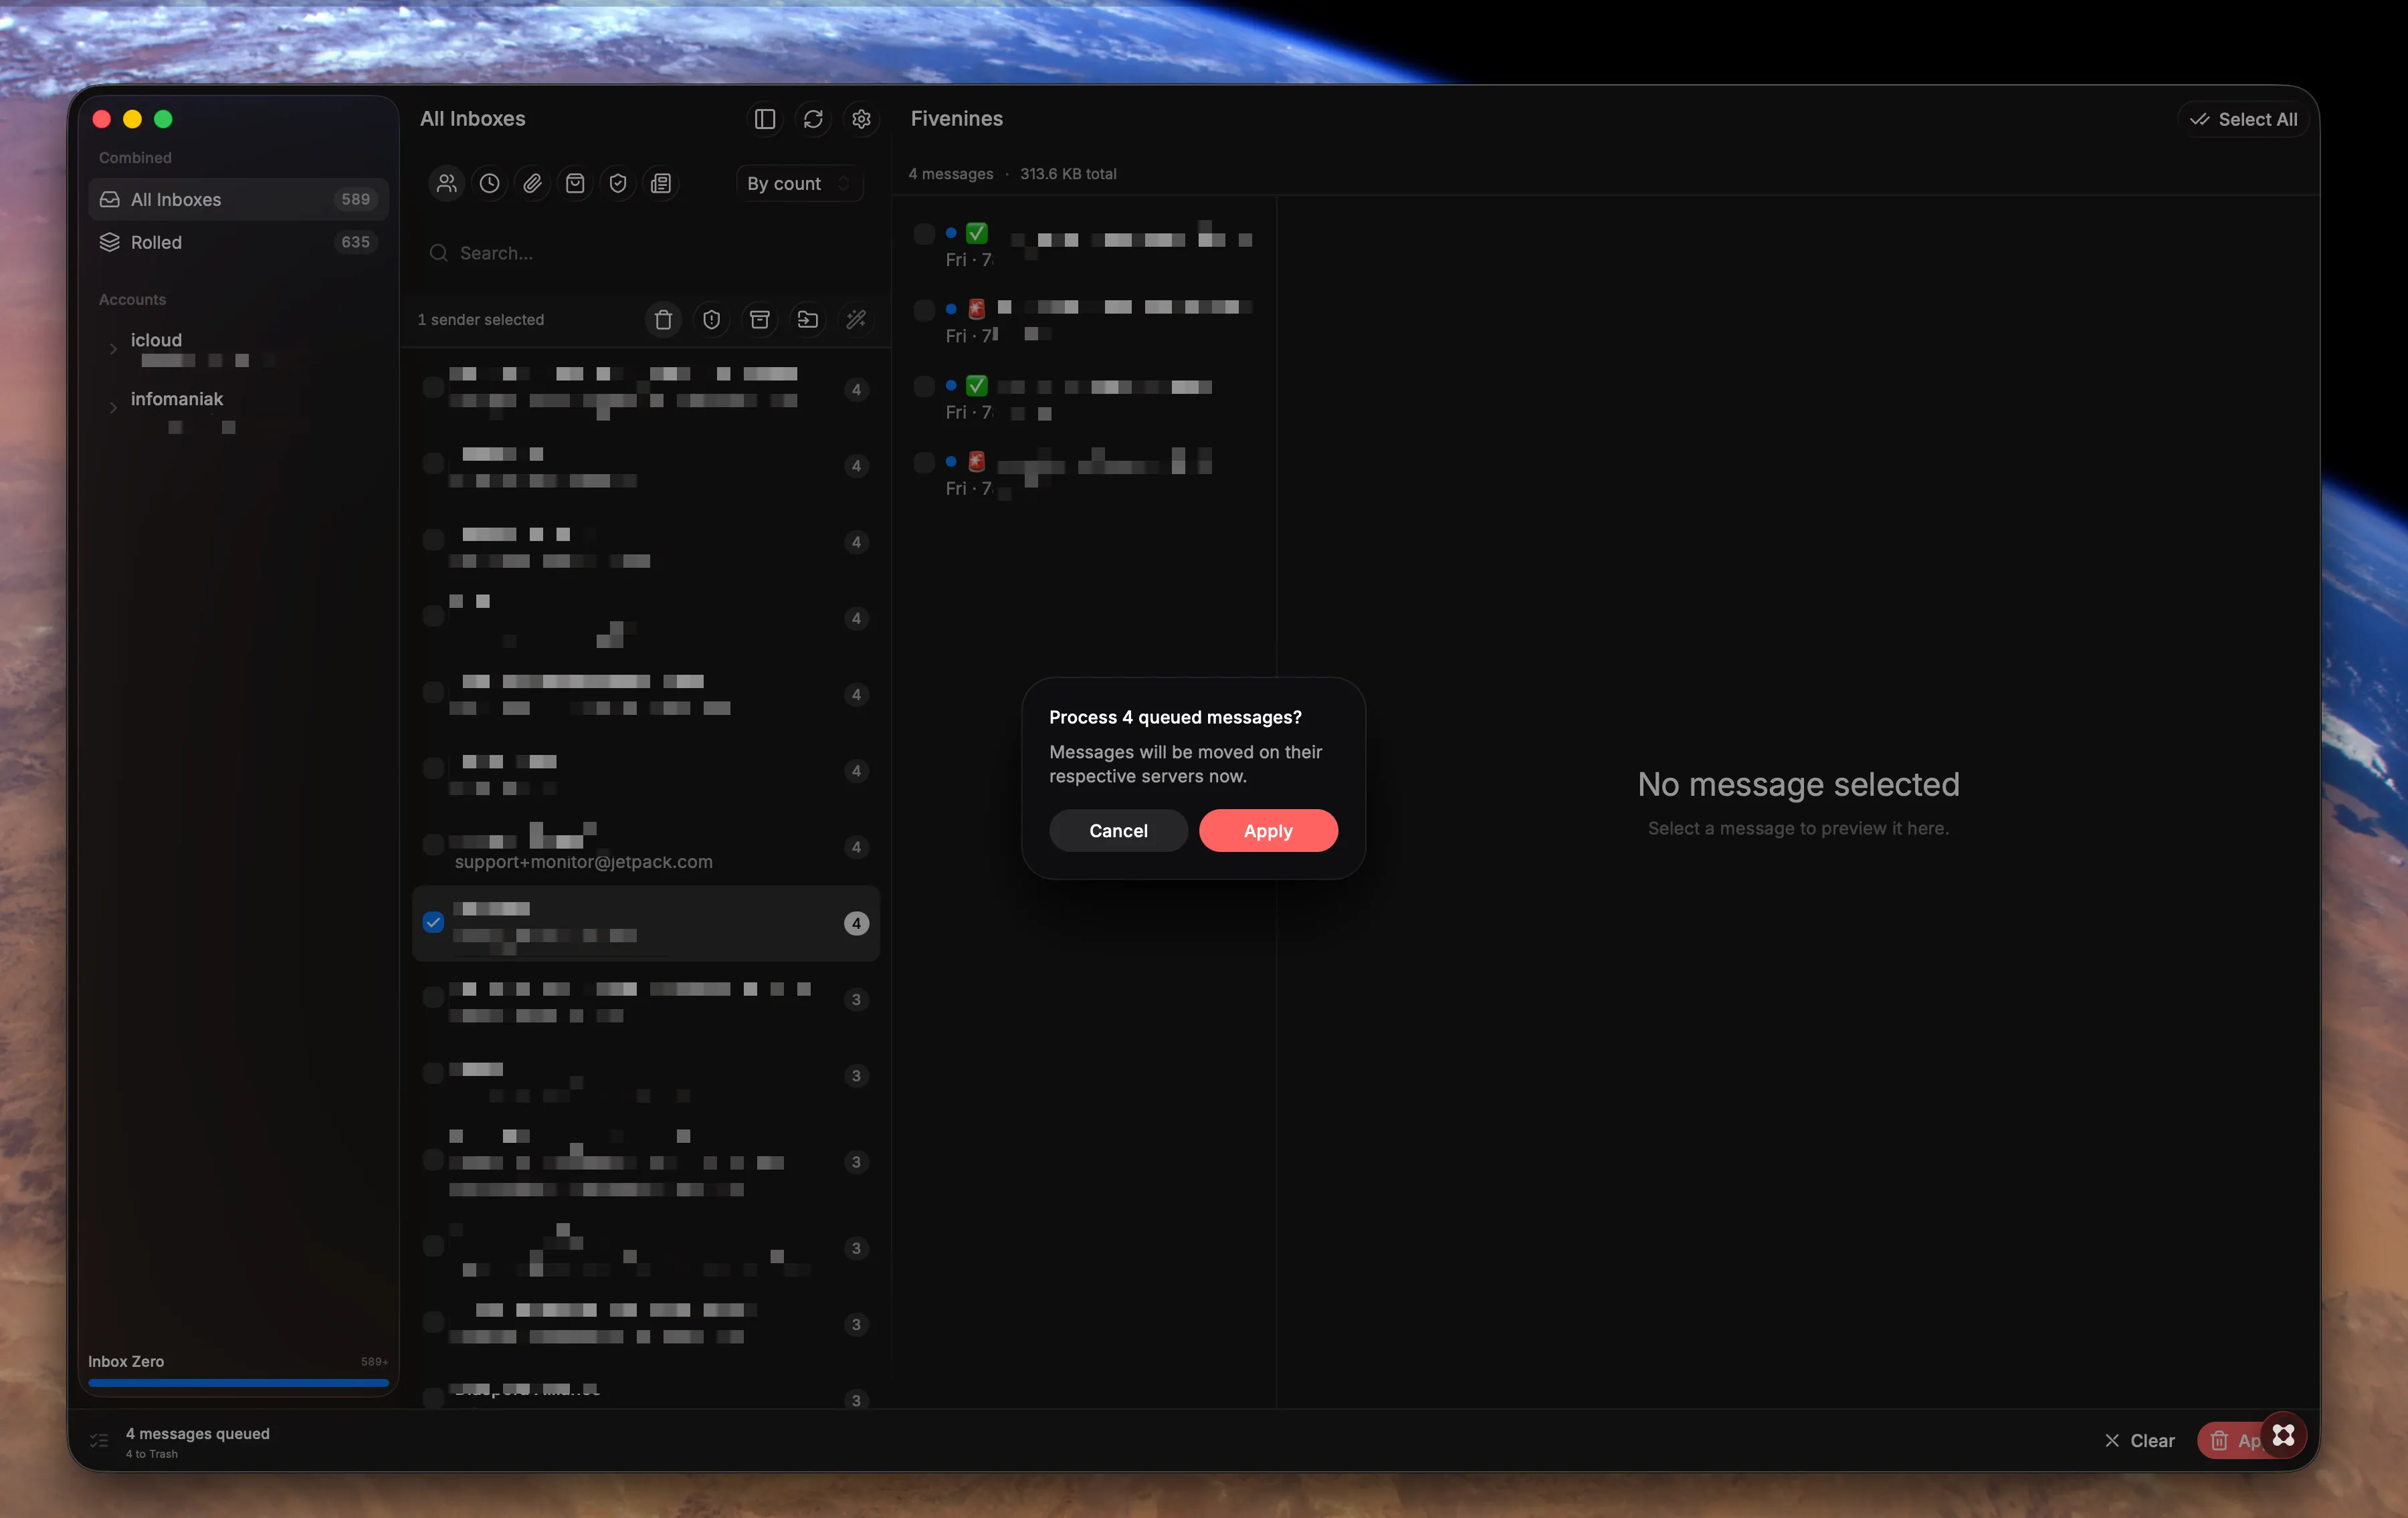The image size is (2408, 1518).
Task: Expand the icloud account chevron
Action: (113, 349)
